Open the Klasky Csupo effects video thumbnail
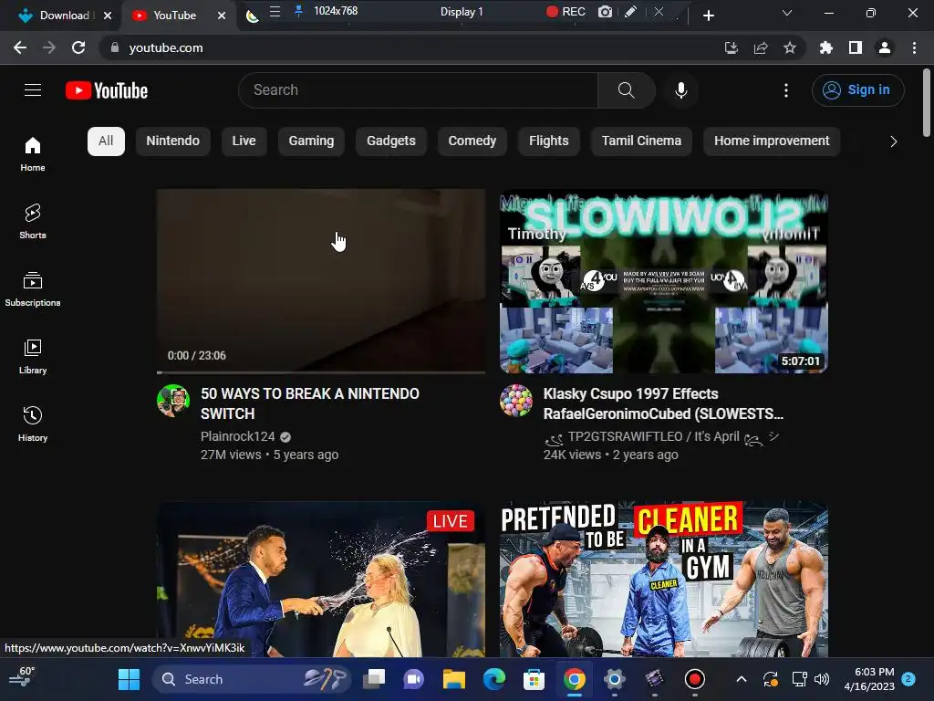934x701 pixels. pyautogui.click(x=664, y=281)
